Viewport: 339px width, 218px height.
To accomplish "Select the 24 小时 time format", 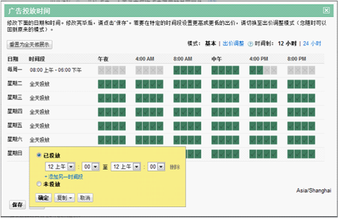I will (x=312, y=44).
